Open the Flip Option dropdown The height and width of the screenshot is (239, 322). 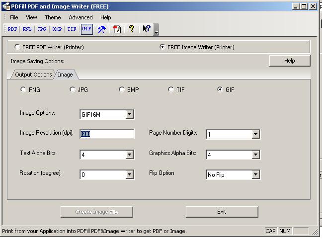255,174
